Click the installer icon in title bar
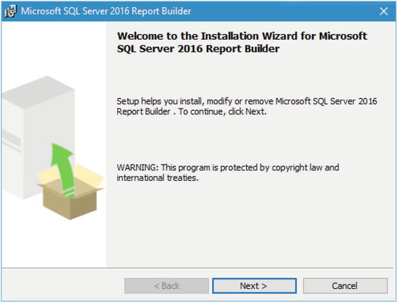The width and height of the screenshot is (398, 303). [x=11, y=11]
